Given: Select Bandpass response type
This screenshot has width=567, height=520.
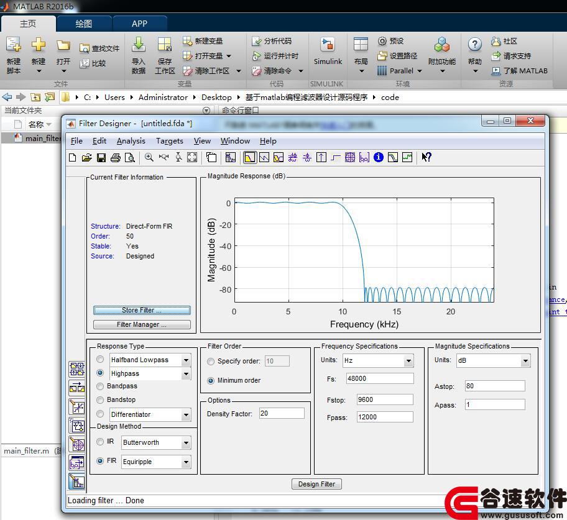Looking at the screenshot, I should pos(100,386).
